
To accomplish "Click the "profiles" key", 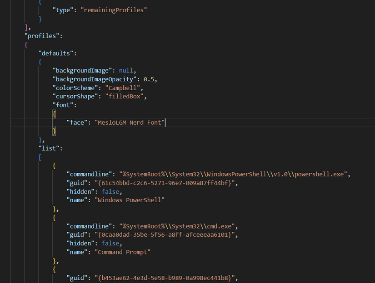I will [x=42, y=36].
